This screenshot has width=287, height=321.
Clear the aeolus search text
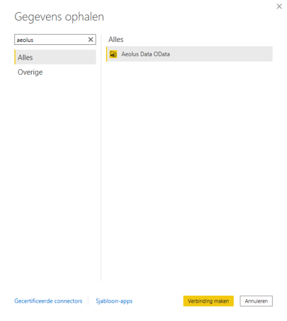pyautogui.click(x=90, y=40)
